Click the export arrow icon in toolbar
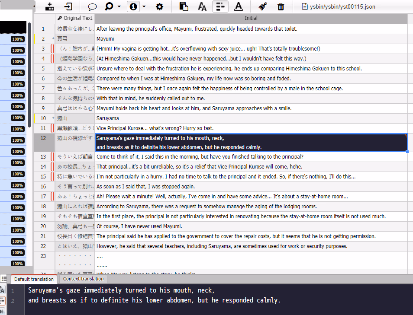Viewport: 413px width, 315px height. click(69, 6)
